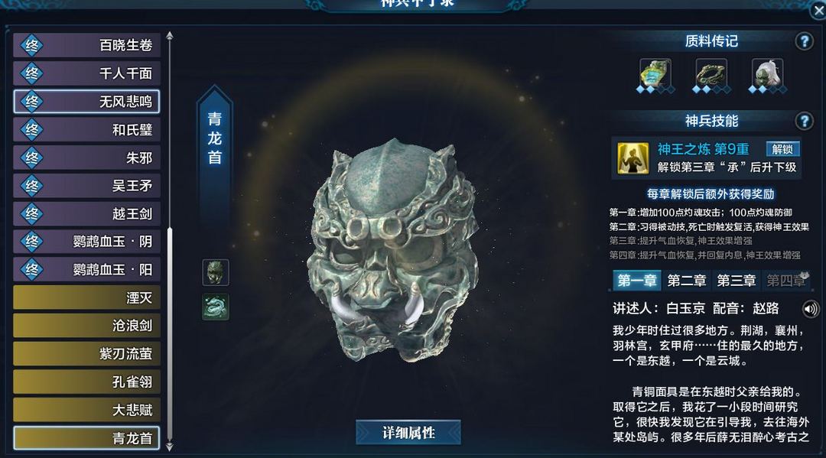Select 和氏璧 from the list

tap(87, 129)
